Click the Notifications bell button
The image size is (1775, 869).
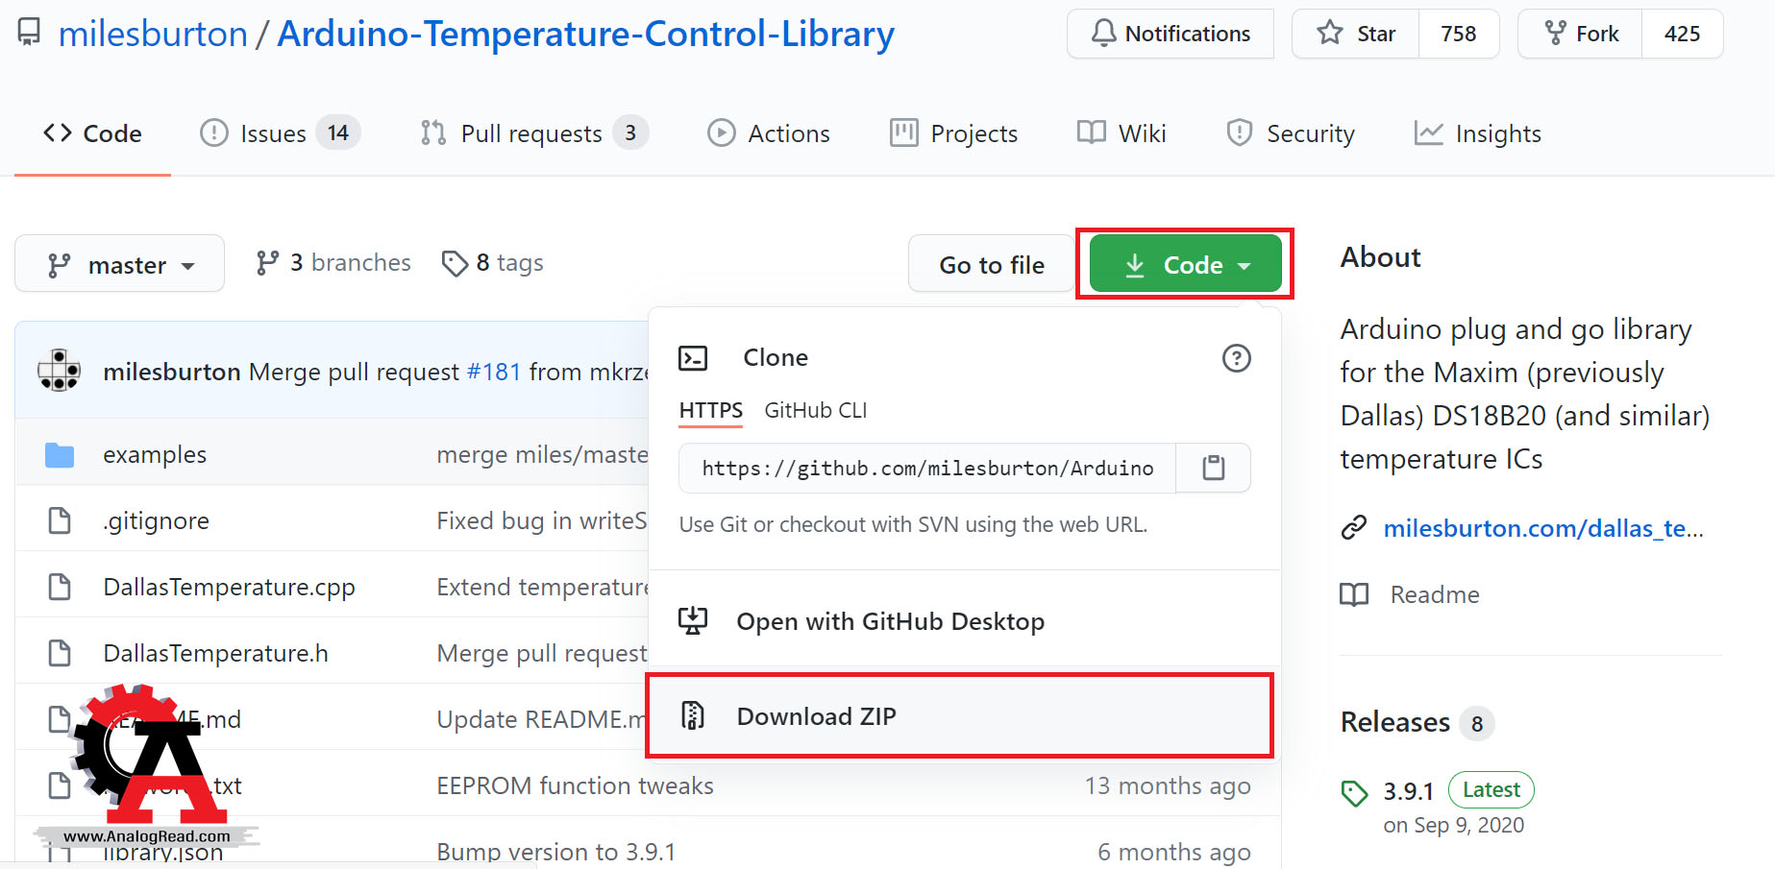click(1171, 34)
